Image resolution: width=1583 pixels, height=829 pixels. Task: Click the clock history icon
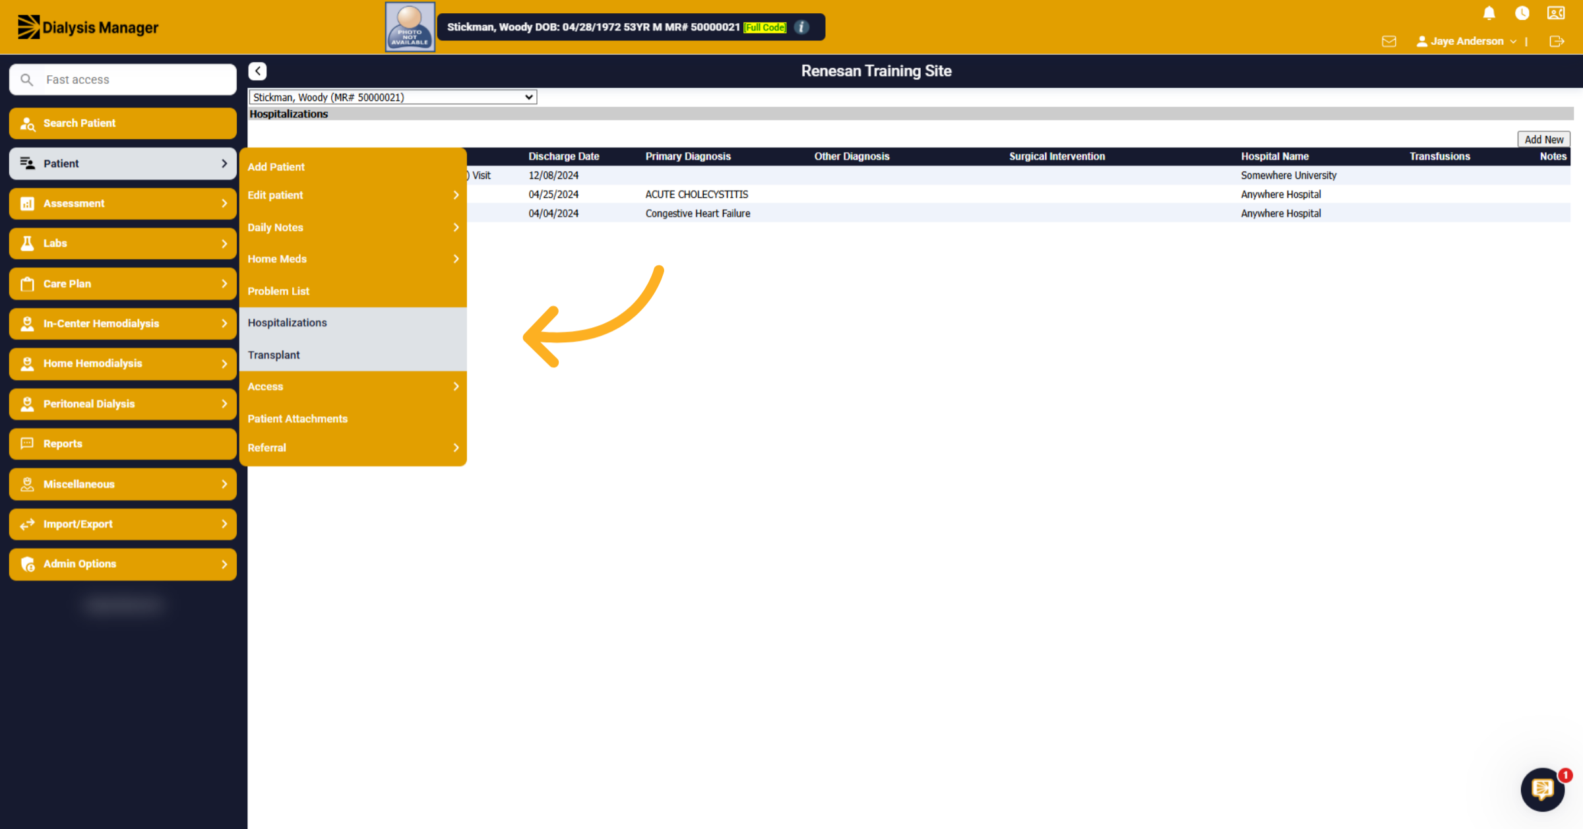(1522, 13)
